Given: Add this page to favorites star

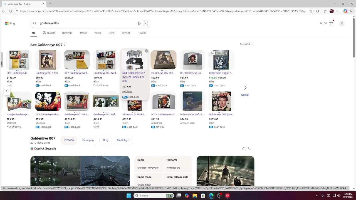Looking at the screenshot, I should (x=311, y=11).
